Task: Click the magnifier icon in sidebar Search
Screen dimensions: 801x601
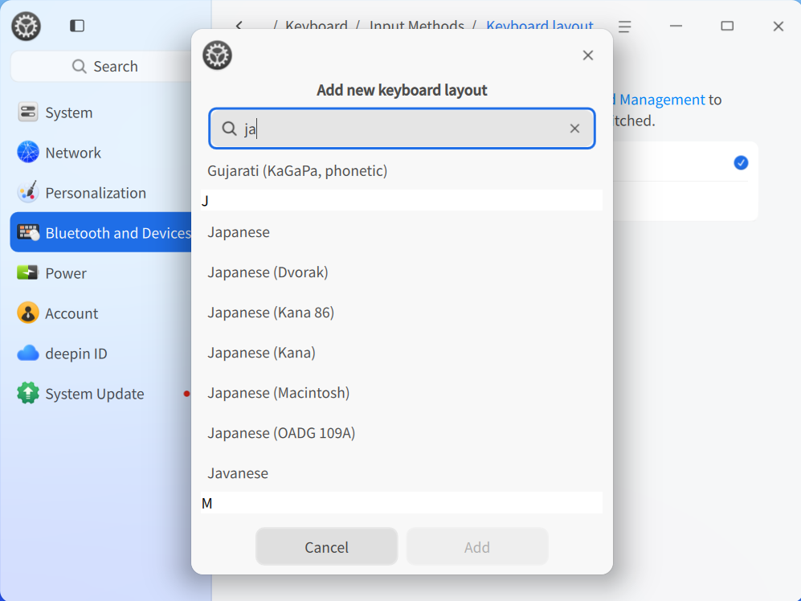Action: point(80,67)
